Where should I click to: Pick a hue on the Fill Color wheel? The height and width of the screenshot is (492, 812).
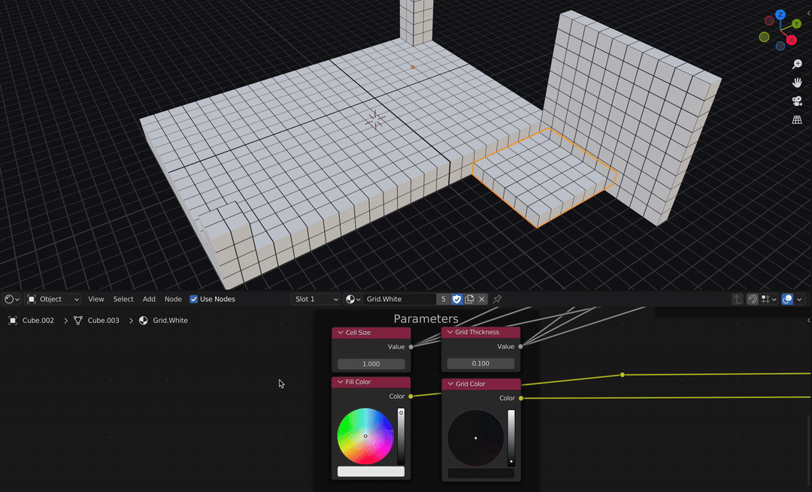tap(365, 436)
